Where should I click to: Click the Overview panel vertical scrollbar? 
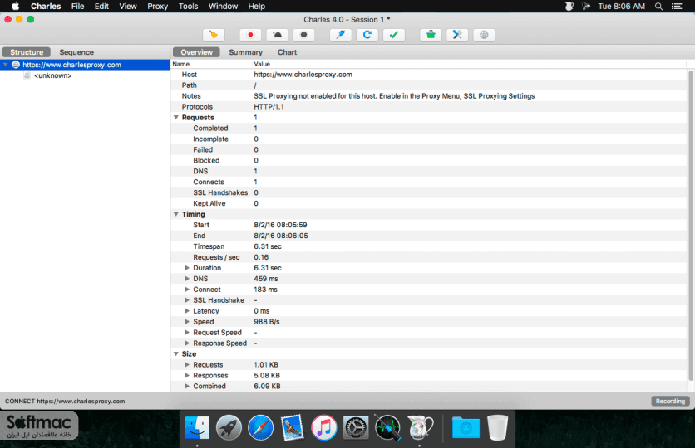[691, 225]
